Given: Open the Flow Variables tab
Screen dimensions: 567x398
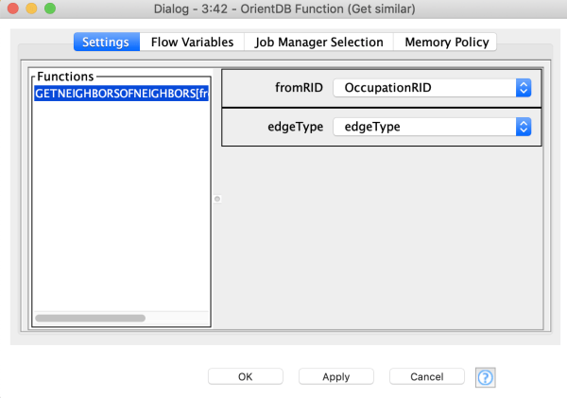Looking at the screenshot, I should tap(192, 42).
